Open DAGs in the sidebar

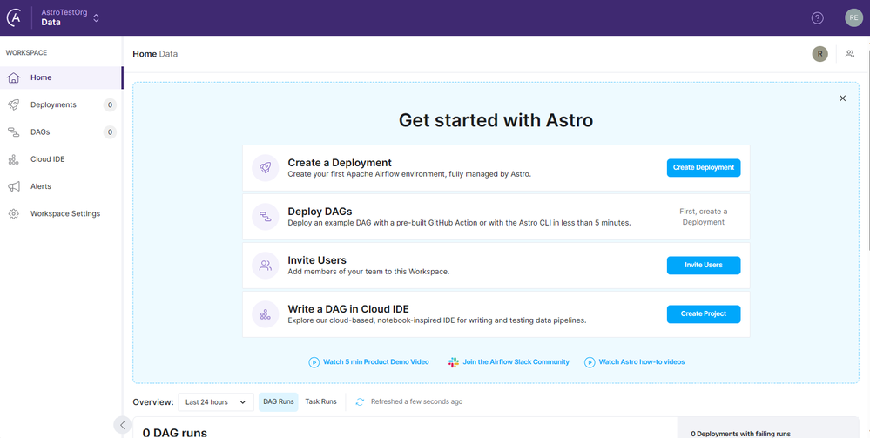click(61, 132)
